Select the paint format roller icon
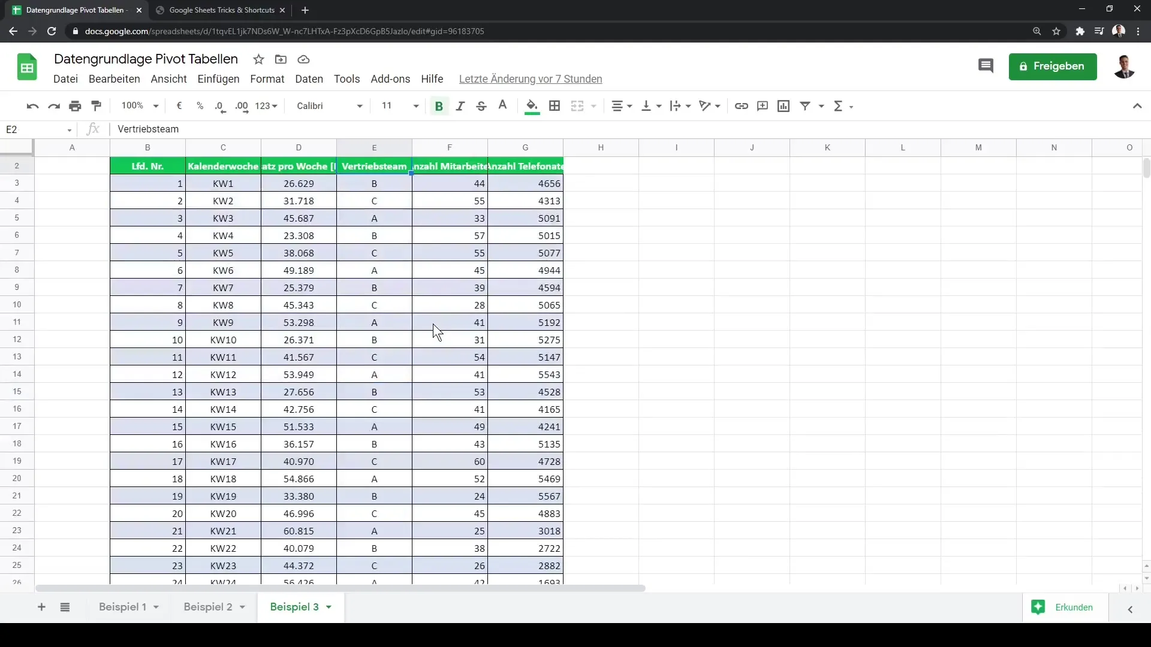The image size is (1151, 647). coord(96,106)
